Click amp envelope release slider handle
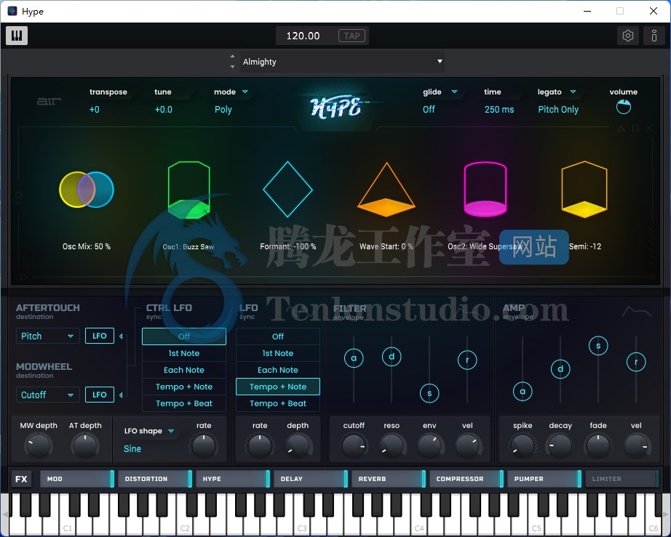The image size is (671, 537). pyautogui.click(x=636, y=362)
